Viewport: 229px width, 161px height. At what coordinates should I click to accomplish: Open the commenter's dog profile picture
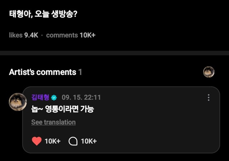18,102
